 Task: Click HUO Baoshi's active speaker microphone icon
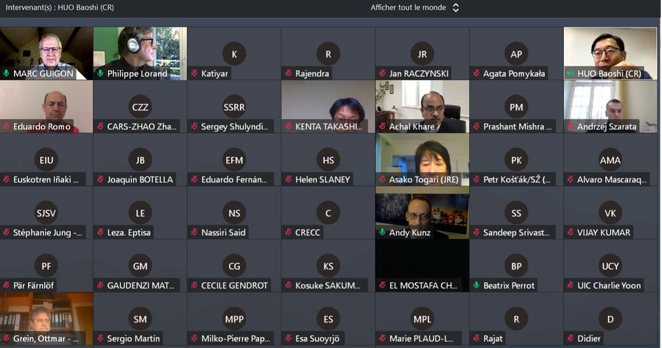[570, 73]
